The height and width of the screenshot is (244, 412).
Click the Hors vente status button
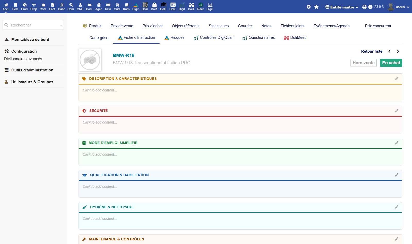click(364, 63)
